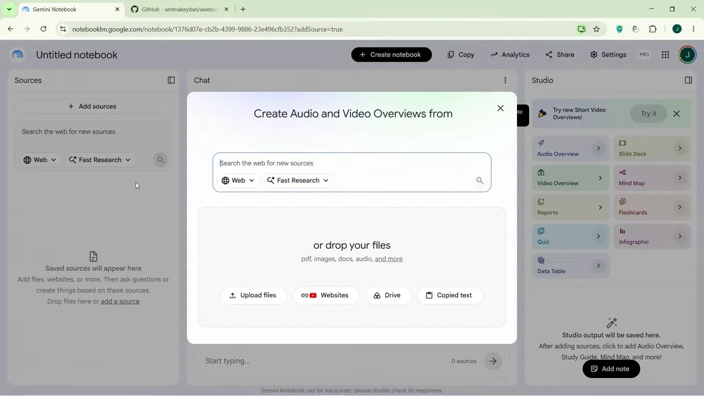This screenshot has width=704, height=396.
Task: Click the magnifier search icon in the dialog
Action: (x=480, y=180)
